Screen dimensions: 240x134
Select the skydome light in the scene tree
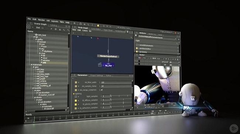click(x=48, y=51)
